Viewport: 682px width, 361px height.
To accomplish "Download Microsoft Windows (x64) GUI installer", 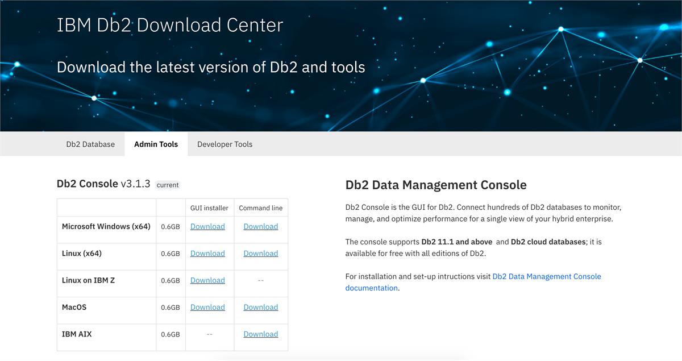I will [207, 226].
